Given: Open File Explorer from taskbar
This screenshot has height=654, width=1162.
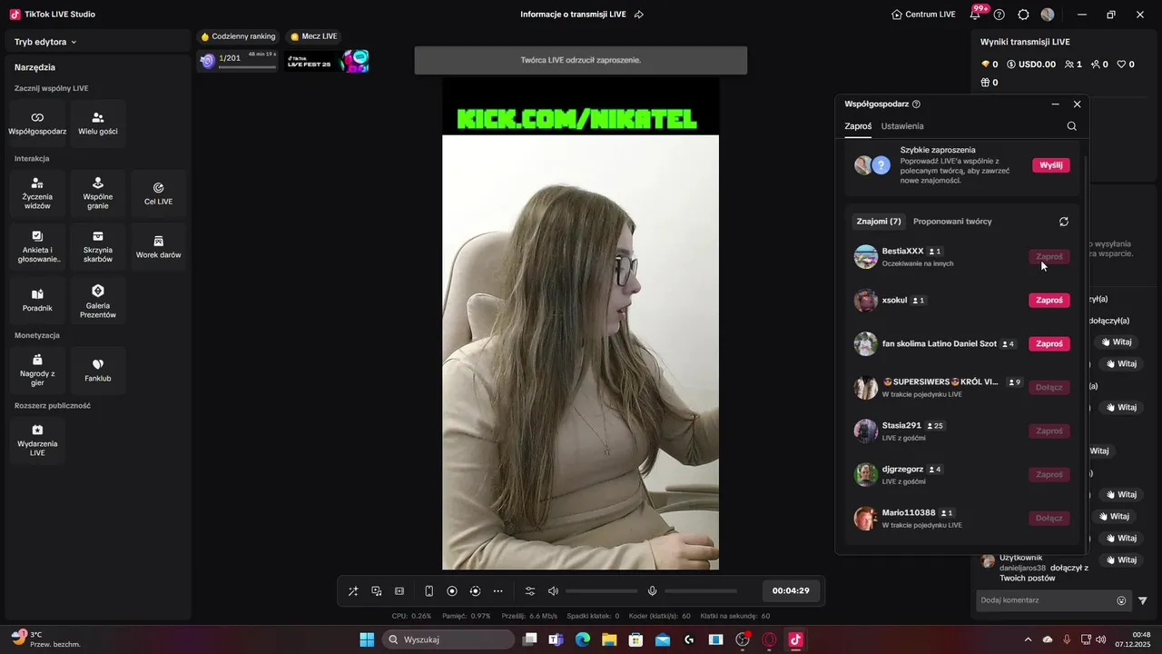Looking at the screenshot, I should (609, 639).
